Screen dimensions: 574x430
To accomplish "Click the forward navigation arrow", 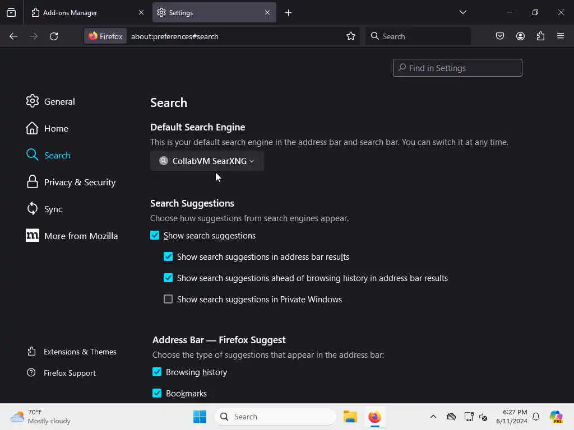I will pyautogui.click(x=34, y=36).
